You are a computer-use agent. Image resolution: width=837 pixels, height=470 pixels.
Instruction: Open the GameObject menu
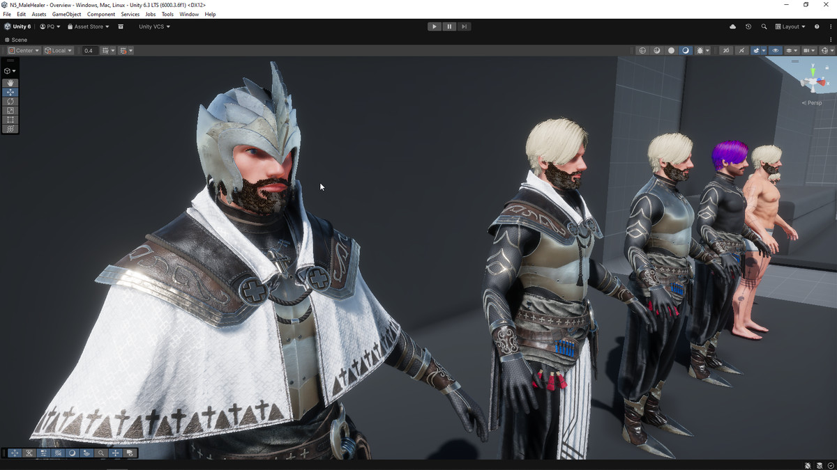coord(66,14)
